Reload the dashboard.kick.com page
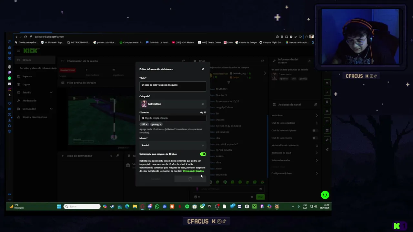 click(x=25, y=37)
